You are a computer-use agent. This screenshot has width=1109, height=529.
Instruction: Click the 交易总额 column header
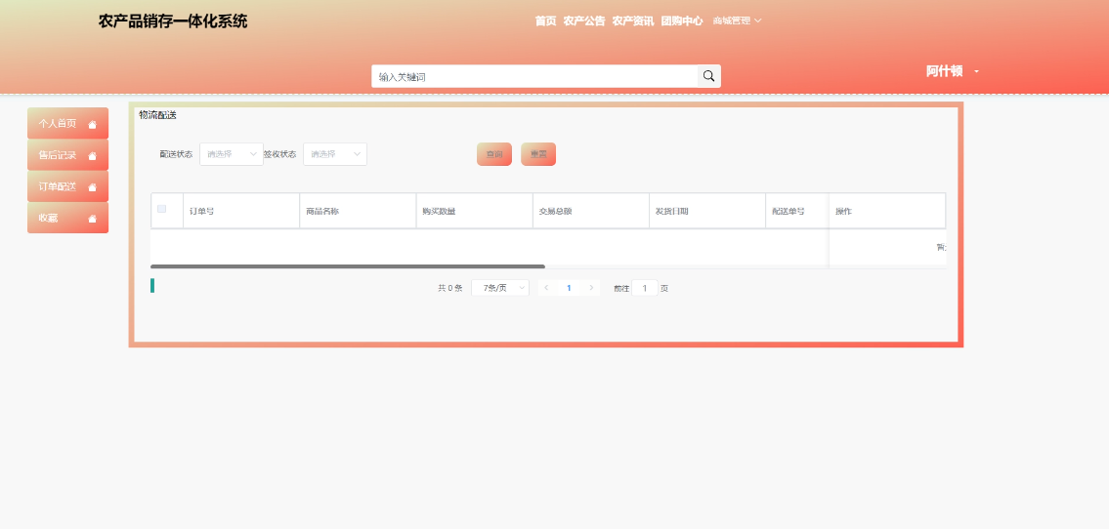click(x=590, y=211)
